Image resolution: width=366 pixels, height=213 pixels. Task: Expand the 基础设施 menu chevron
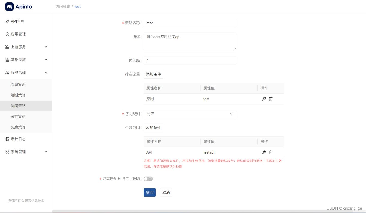click(x=46, y=60)
